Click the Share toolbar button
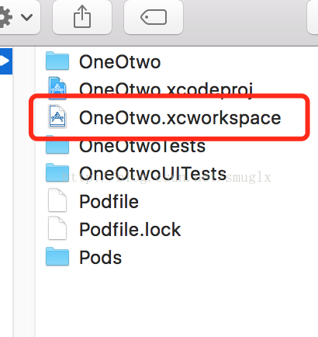The width and height of the screenshot is (318, 337). click(82, 17)
